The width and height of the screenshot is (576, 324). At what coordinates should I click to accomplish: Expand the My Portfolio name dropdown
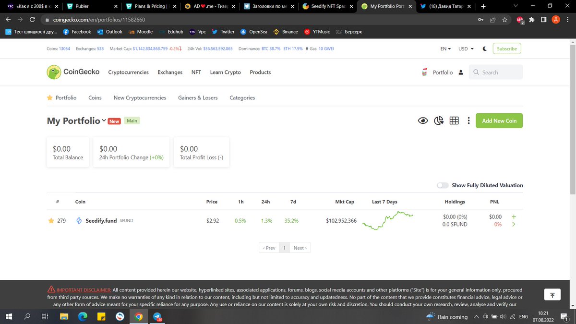tap(104, 121)
